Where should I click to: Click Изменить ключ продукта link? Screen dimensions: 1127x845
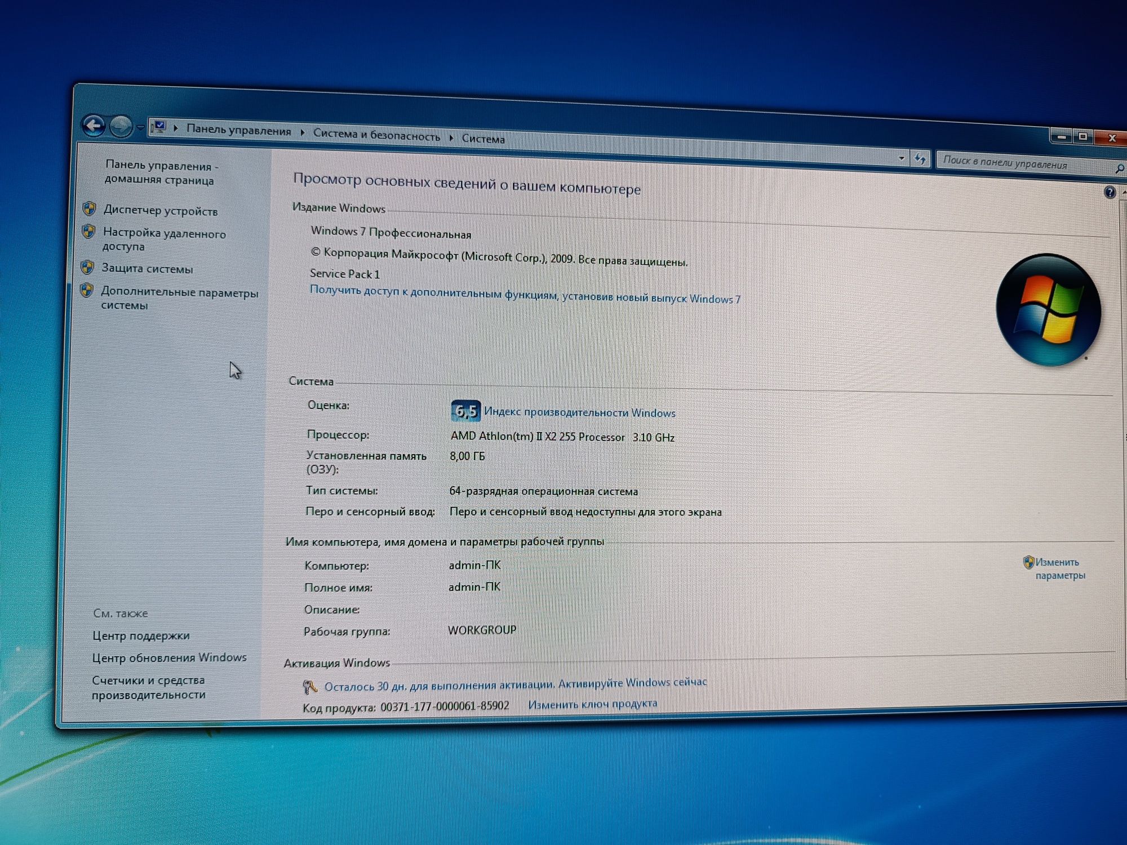(592, 704)
